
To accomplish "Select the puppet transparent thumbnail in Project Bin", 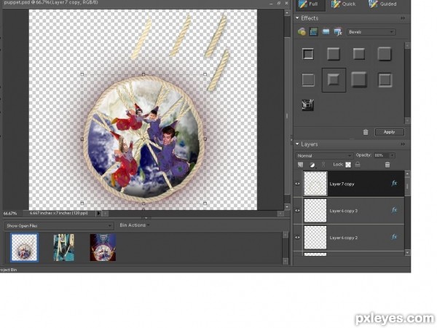I will (24, 247).
